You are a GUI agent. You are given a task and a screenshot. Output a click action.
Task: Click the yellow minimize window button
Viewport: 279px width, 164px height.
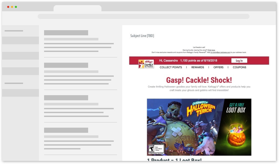[x=12, y=7]
